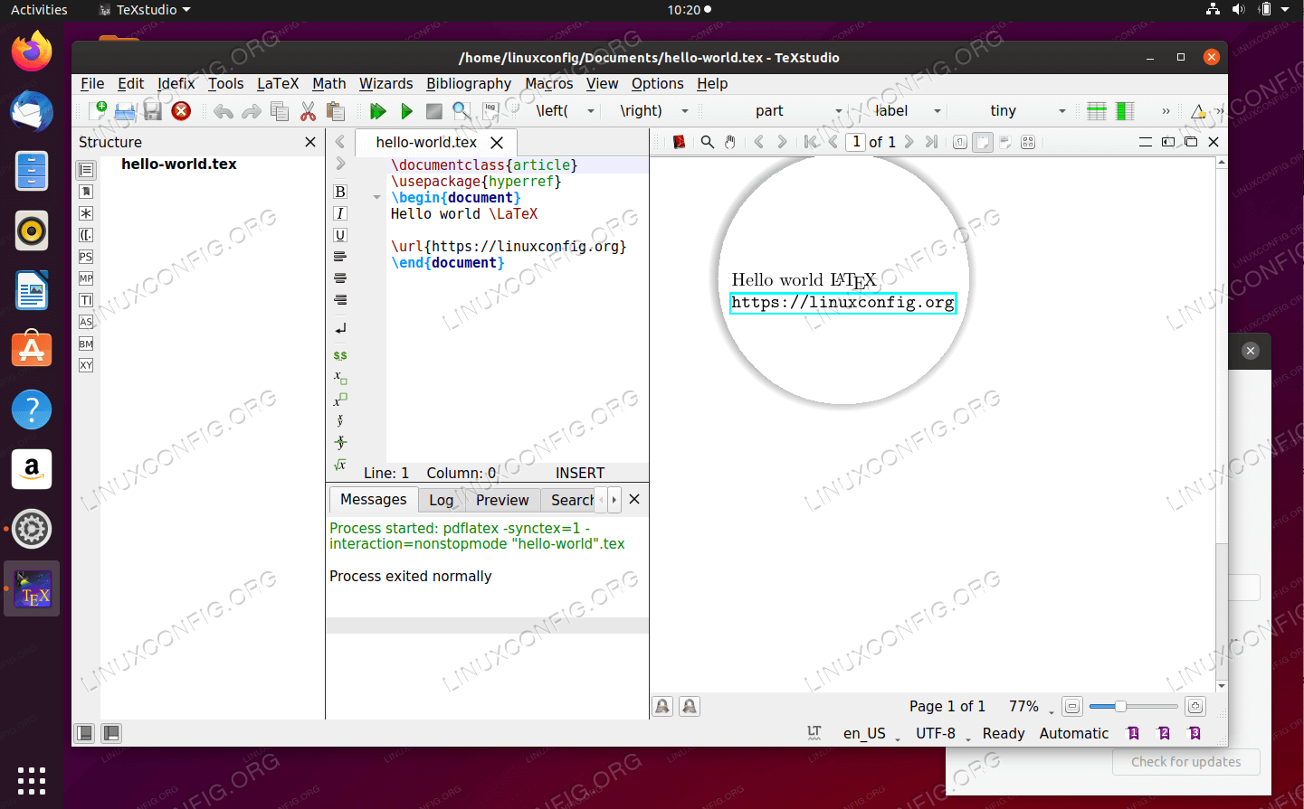Toggle continuous page mode in viewer
The width and height of the screenshot is (1304, 809).
(983, 143)
